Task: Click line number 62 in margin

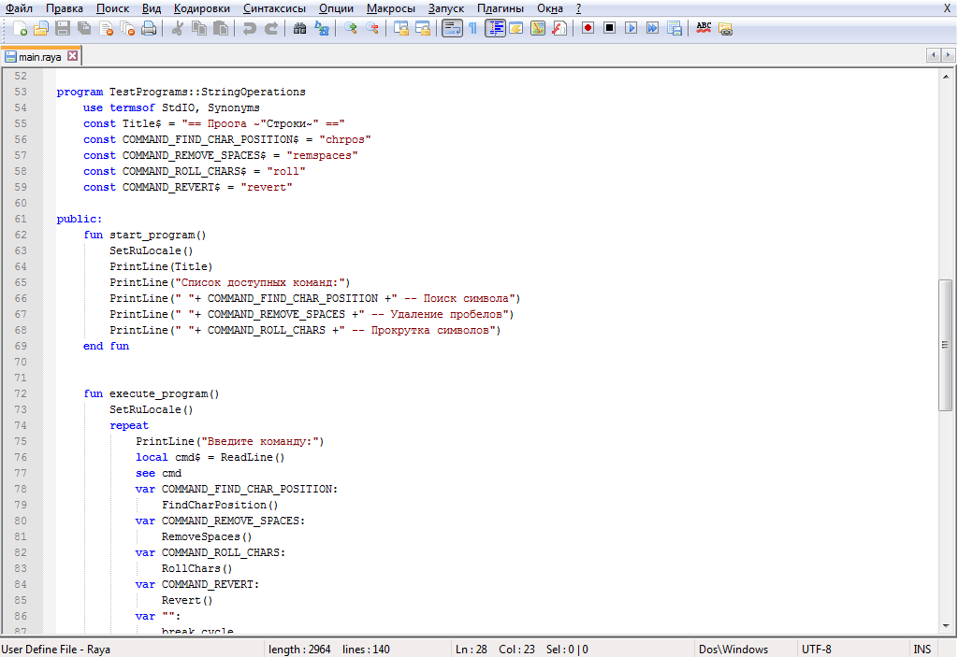Action: [x=21, y=235]
